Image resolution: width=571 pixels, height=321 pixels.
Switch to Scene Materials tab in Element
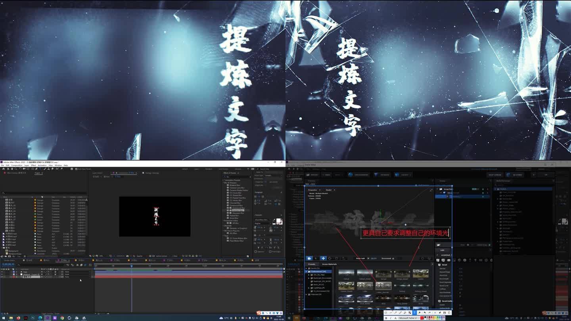(330, 264)
